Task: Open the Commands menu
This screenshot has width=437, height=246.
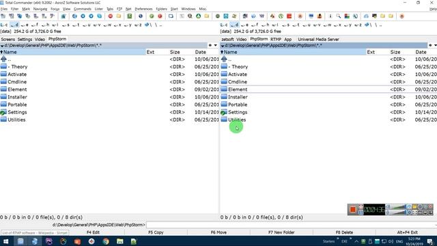Action: (x=83, y=9)
